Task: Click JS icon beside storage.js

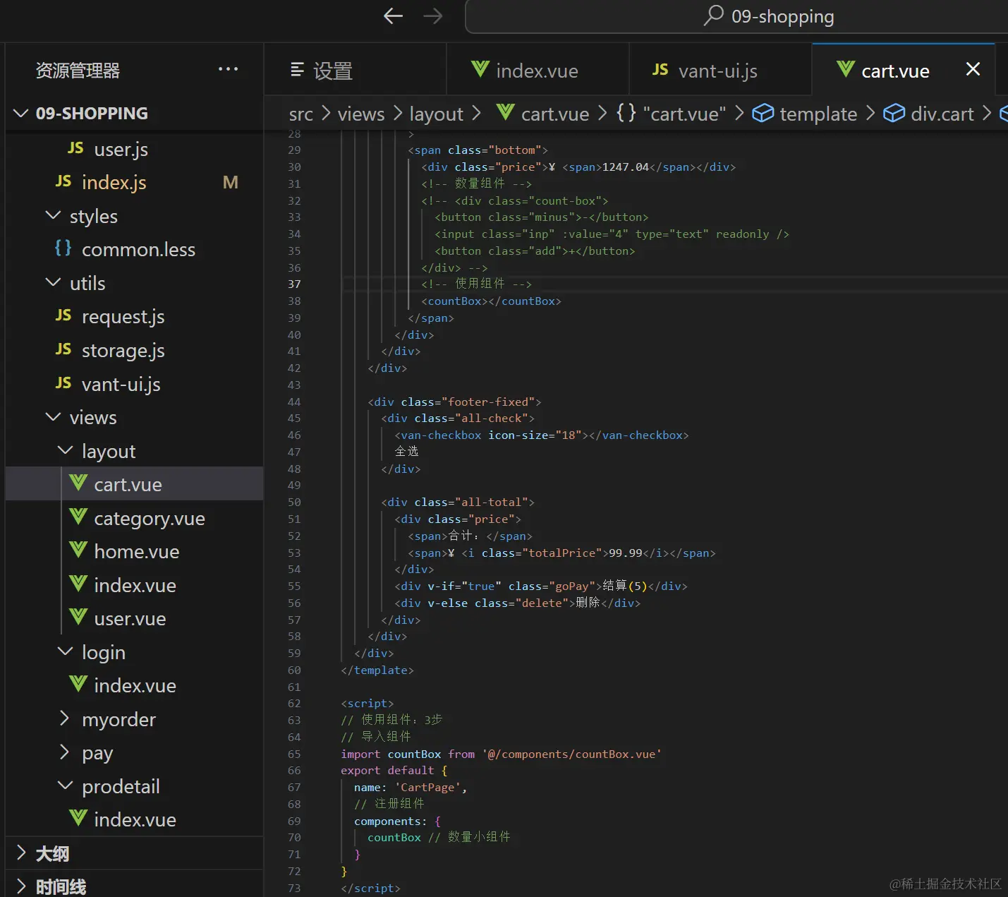Action: coord(63,349)
